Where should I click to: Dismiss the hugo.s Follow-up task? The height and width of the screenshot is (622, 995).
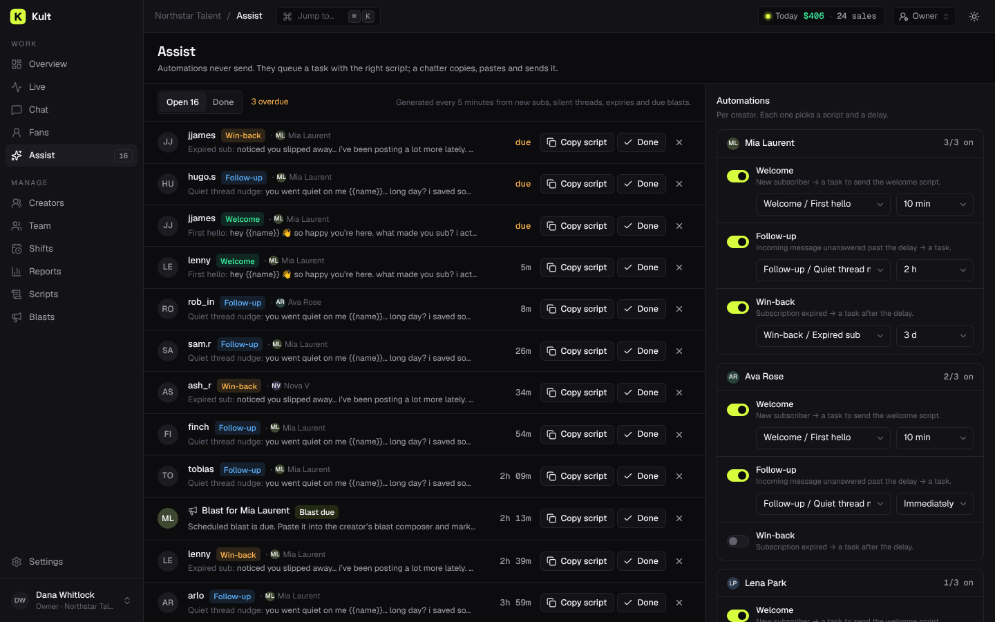[x=679, y=184]
